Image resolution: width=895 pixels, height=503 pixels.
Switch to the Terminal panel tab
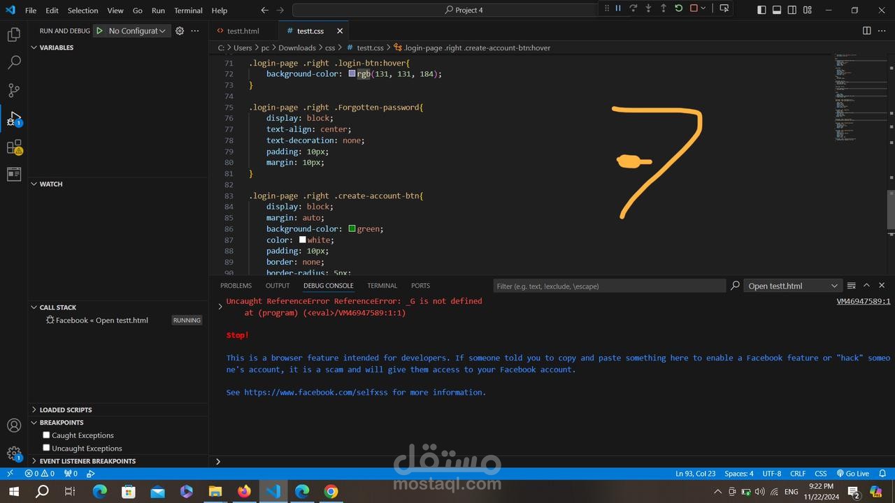tap(382, 286)
